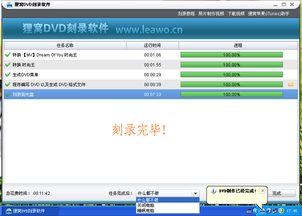Open 狸窝苹果(iTunes)助手 link

(x=269, y=14)
